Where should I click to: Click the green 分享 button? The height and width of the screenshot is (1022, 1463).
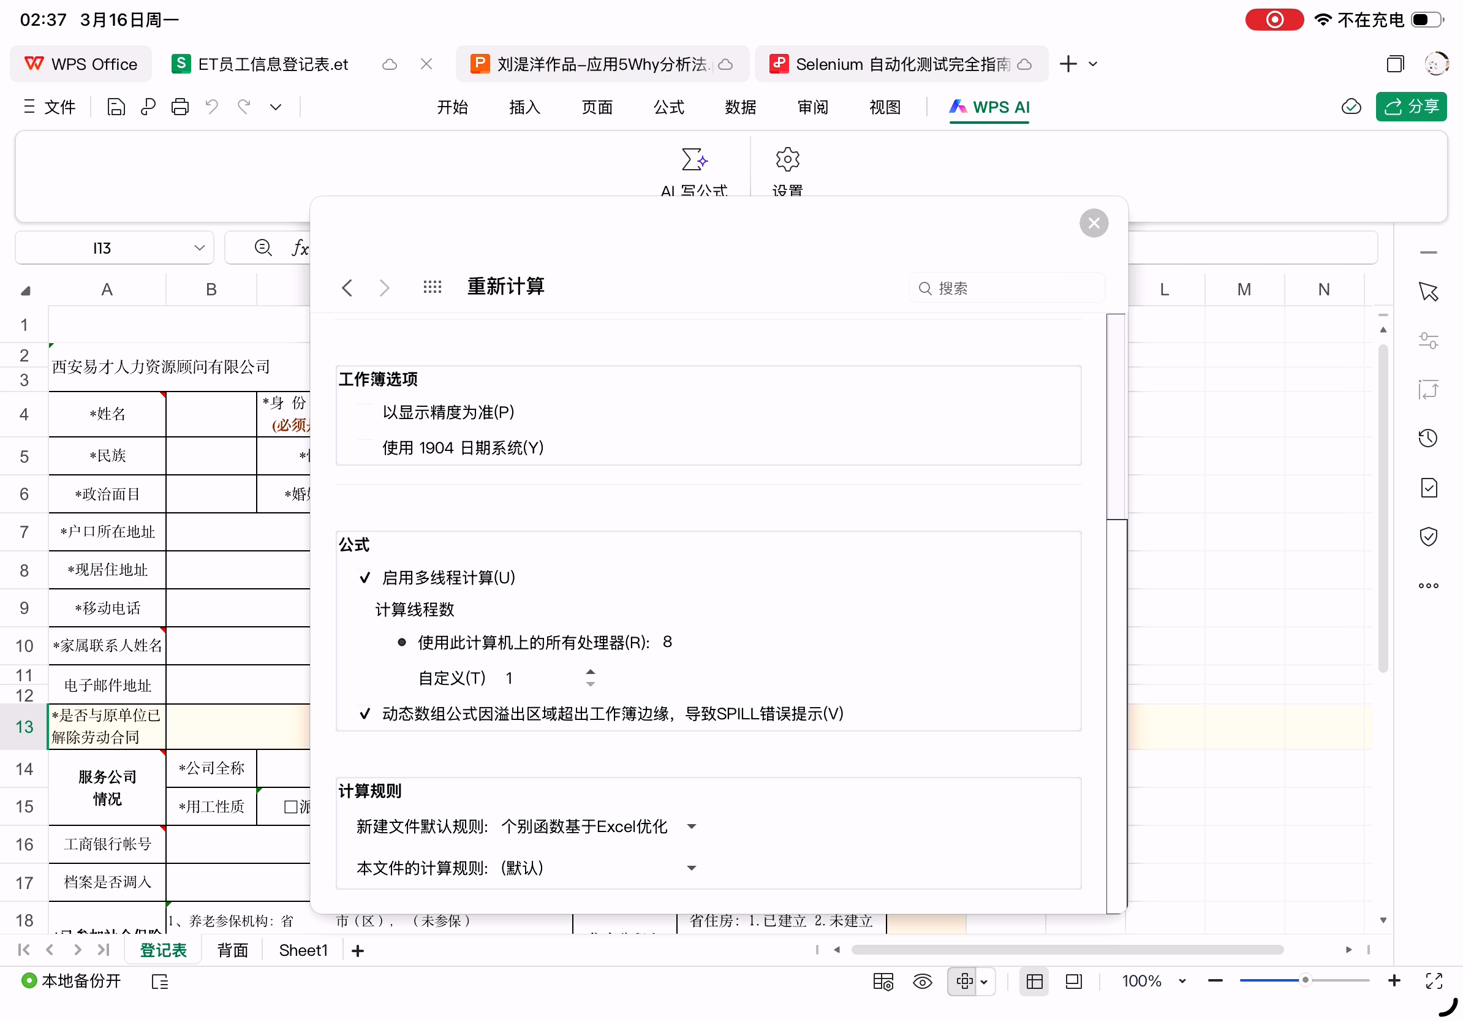pos(1411,107)
